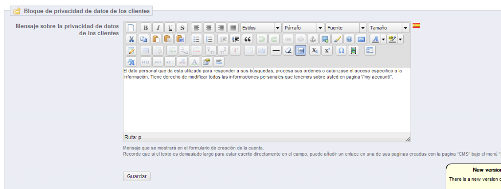The height and width of the screenshot is (189, 501).
Task: Click the Undo arrow icon
Action: 262,39
